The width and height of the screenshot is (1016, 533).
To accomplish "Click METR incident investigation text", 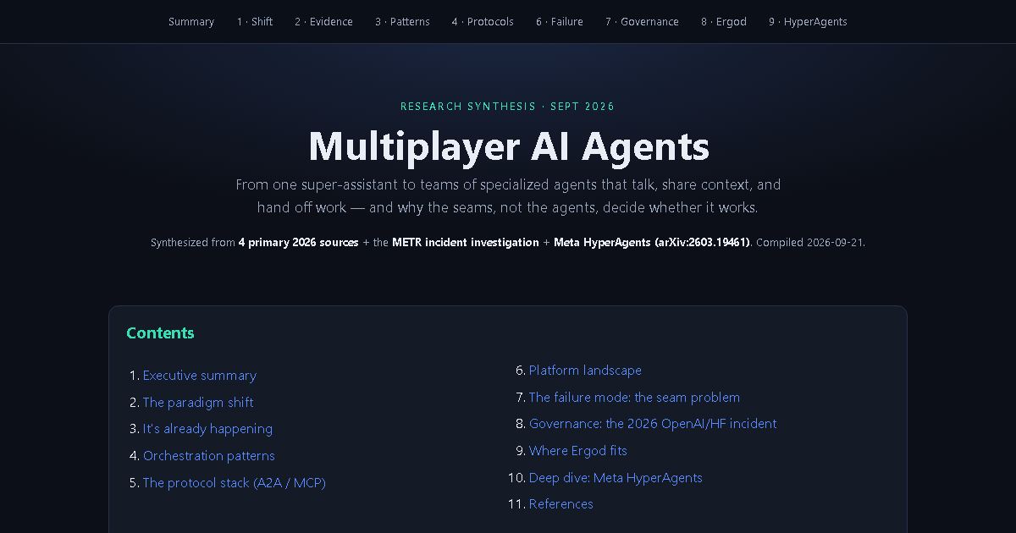I will pos(466,243).
